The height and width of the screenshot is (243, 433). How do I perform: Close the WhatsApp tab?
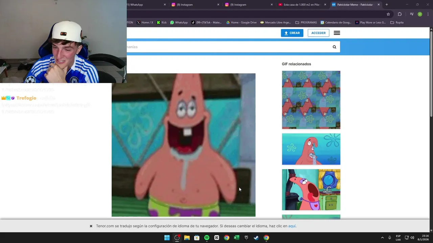pyautogui.click(x=165, y=5)
